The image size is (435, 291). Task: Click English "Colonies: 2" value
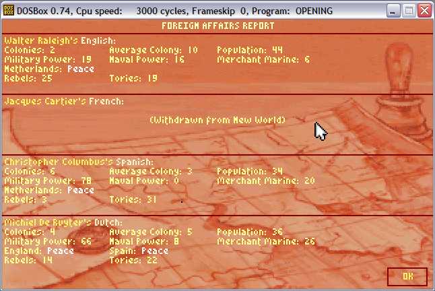[30, 51]
